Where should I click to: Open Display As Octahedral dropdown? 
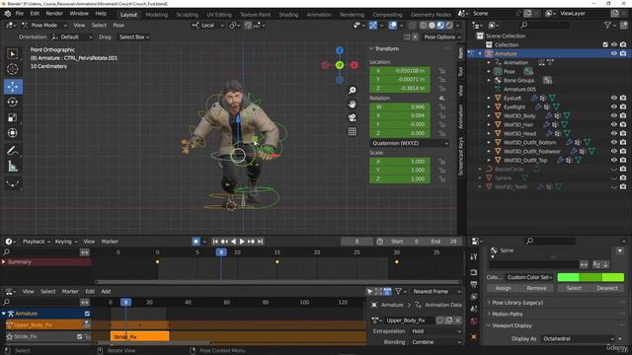click(x=579, y=339)
